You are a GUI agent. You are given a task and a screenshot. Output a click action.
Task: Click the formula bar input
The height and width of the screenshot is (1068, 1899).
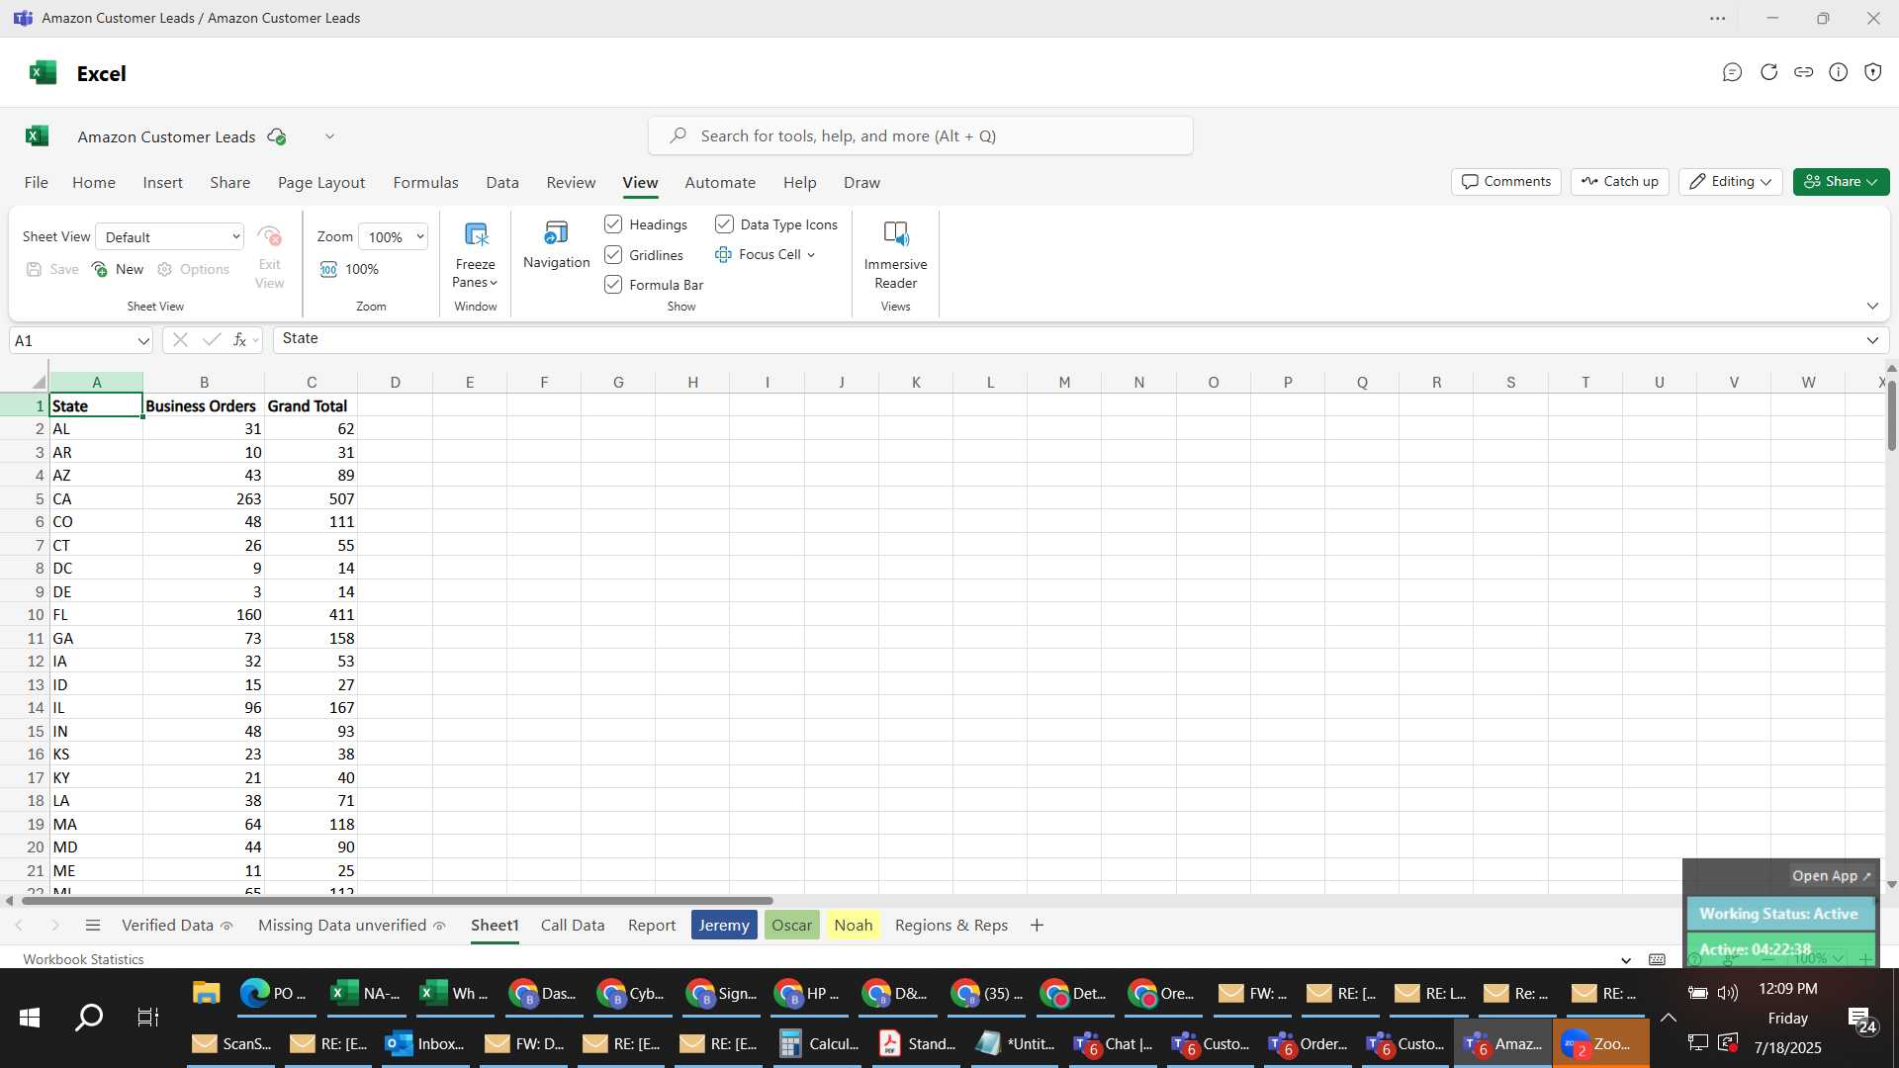coord(1066,339)
